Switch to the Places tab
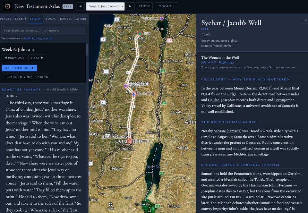This screenshot has height=213, width=308. 5,19
